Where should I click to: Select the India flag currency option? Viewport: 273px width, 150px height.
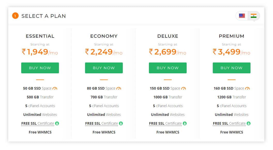click(x=254, y=15)
